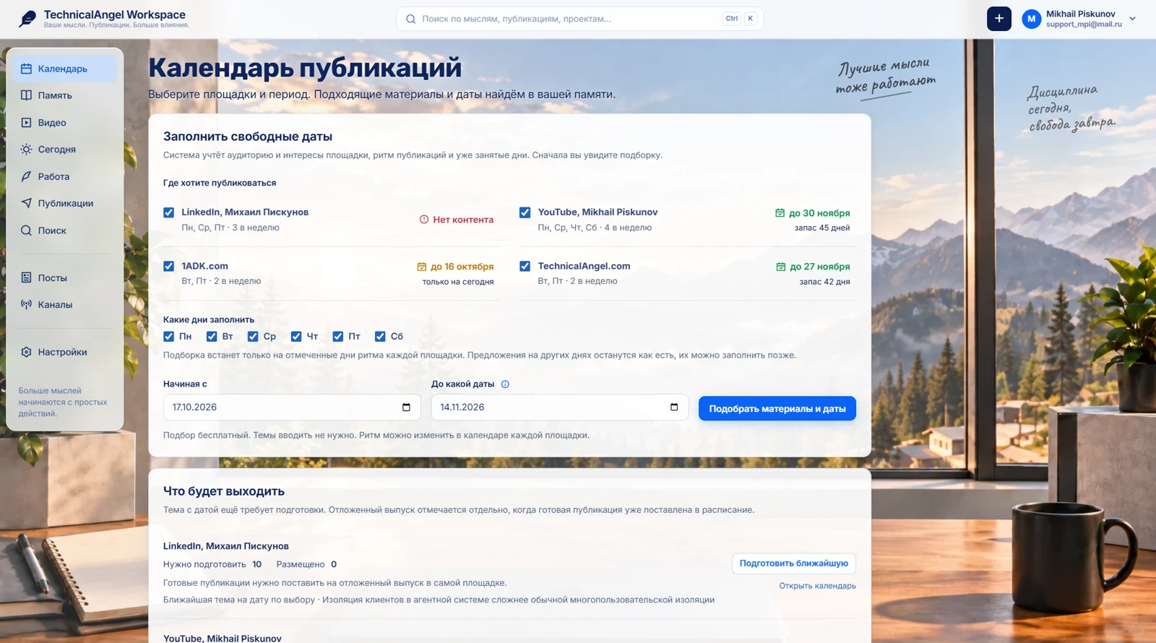The height and width of the screenshot is (643, 1156).
Task: Click the Работа feather icon in sidebar
Action: [26, 176]
